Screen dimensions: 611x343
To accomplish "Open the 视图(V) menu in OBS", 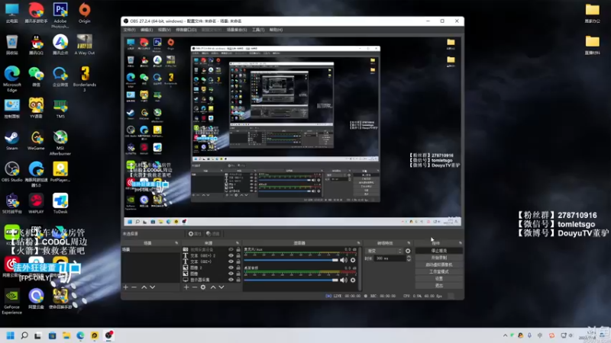I will coord(164,30).
